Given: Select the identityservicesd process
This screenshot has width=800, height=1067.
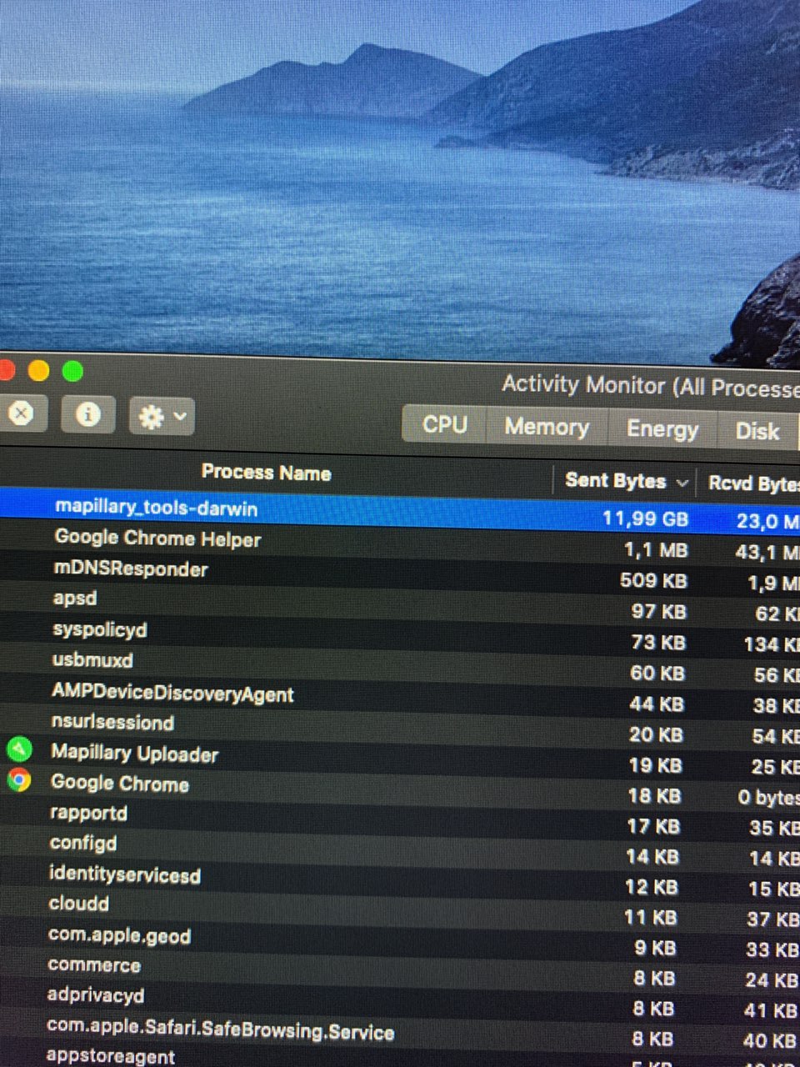Looking at the screenshot, I should tap(125, 874).
